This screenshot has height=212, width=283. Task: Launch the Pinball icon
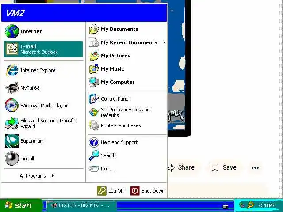(12, 159)
